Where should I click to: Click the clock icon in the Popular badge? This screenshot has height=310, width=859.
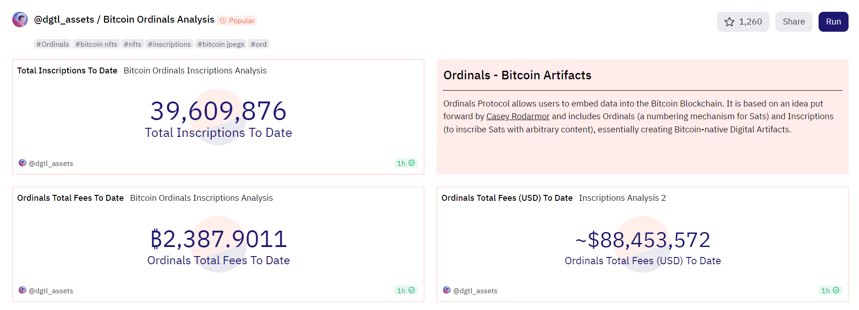point(222,20)
